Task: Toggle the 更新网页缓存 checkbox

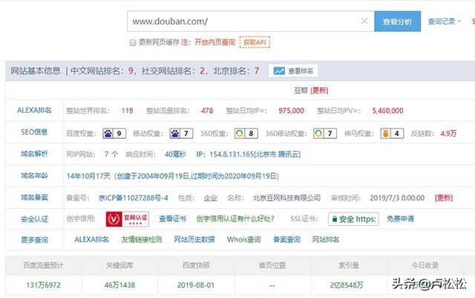Action: click(x=133, y=43)
